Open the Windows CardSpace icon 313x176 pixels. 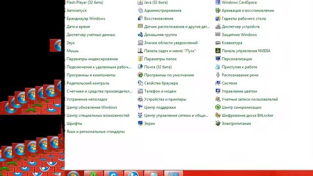tap(218, 2)
